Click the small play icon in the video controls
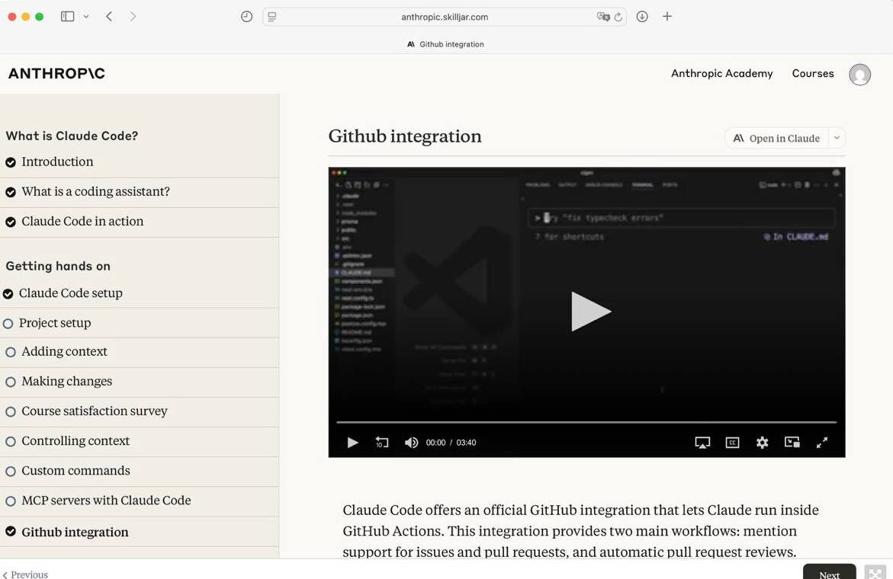 pyautogui.click(x=352, y=443)
